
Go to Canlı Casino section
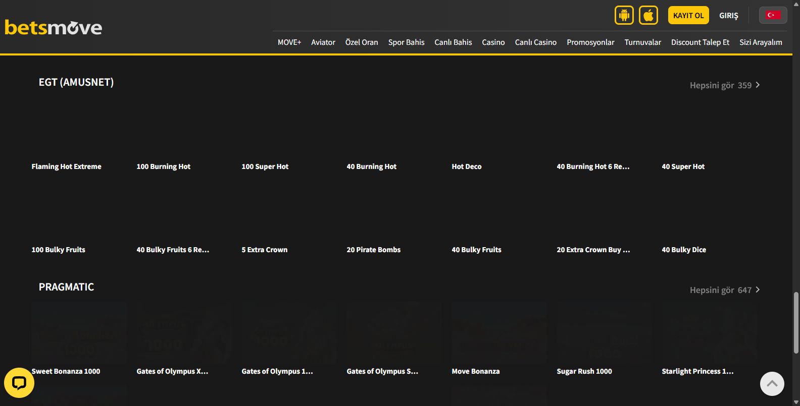535,42
